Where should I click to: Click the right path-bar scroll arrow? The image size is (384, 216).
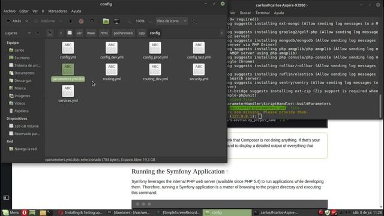tap(221, 33)
